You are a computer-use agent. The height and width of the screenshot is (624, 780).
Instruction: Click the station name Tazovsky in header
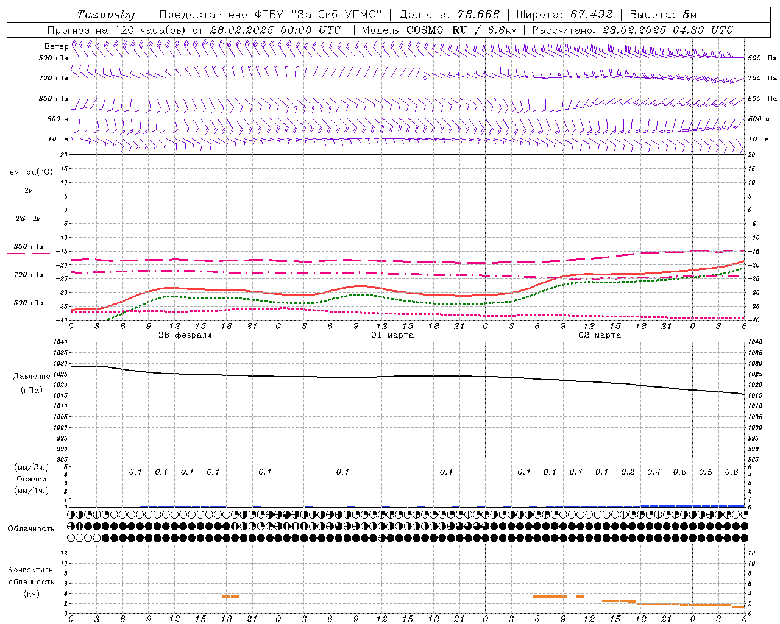tap(106, 15)
